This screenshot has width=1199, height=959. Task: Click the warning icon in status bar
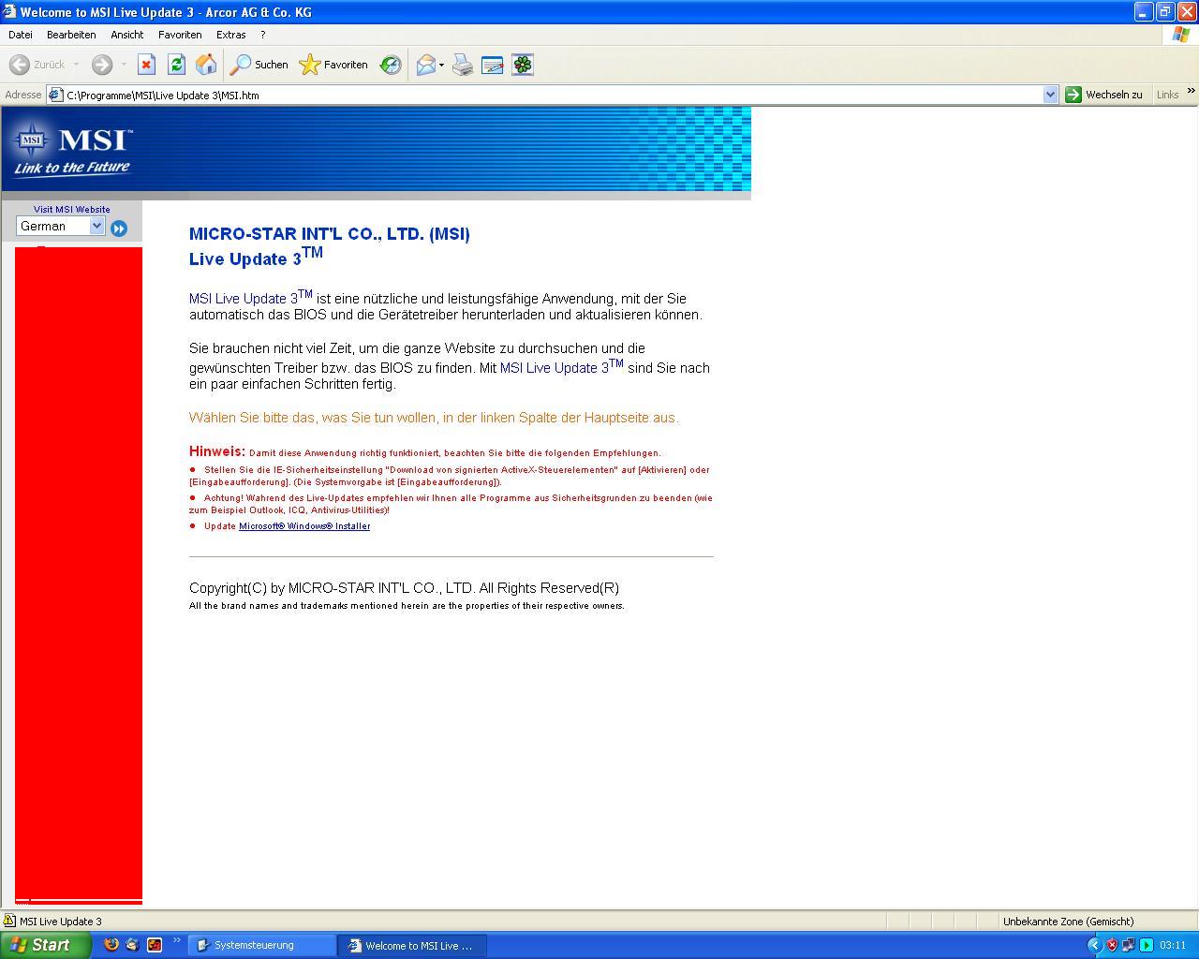(x=9, y=922)
